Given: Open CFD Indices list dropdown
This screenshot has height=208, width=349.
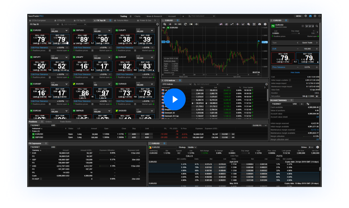Looking at the screenshot, I should pos(177,84).
